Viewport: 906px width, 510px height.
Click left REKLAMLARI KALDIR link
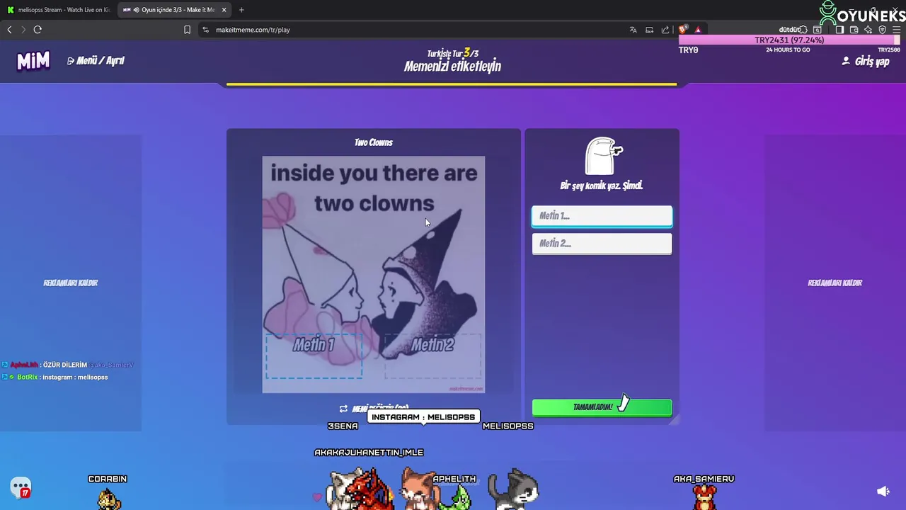[71, 283]
